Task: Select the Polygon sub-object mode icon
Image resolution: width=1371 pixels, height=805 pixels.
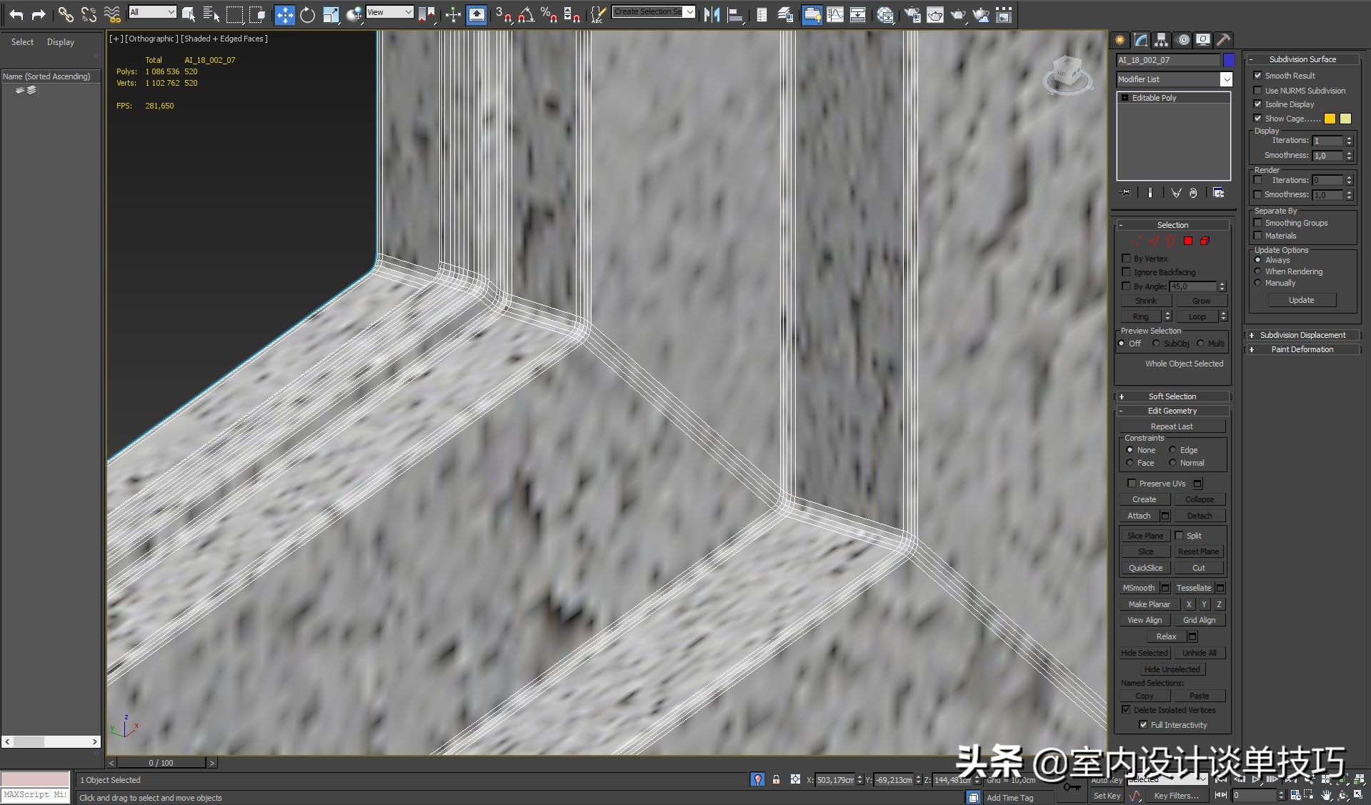Action: click(x=1188, y=241)
